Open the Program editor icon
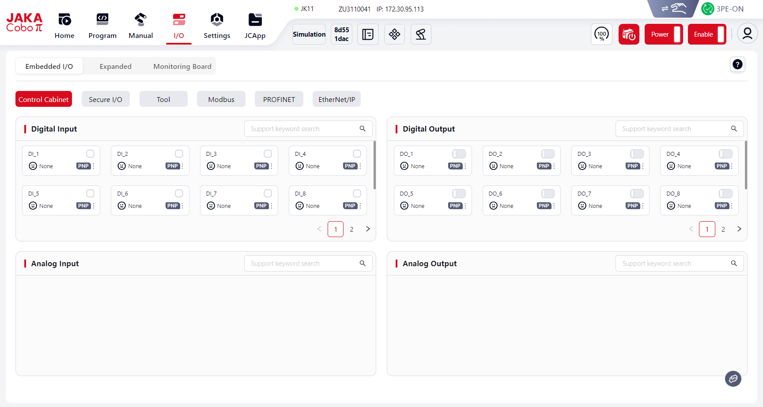 [x=102, y=20]
